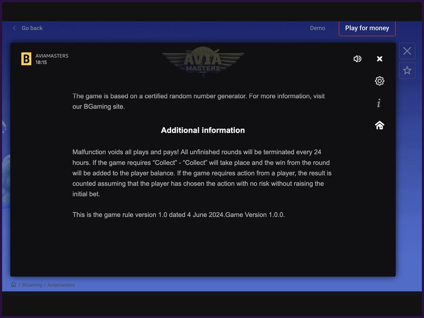Open BGaming in the breadcrumb trail
Viewport: 424px width, 318px height.
(31, 285)
